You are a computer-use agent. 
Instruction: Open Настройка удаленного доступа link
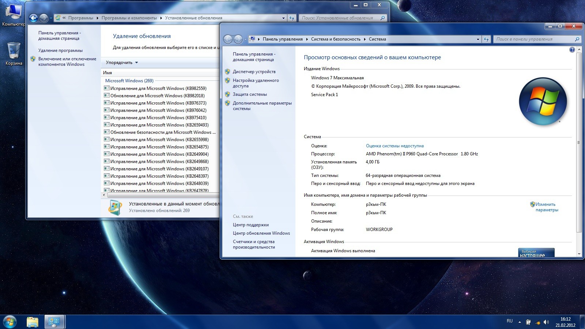coord(256,83)
